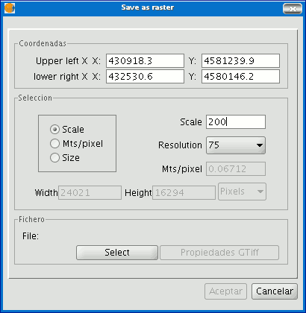Click the Width value field

click(90, 192)
